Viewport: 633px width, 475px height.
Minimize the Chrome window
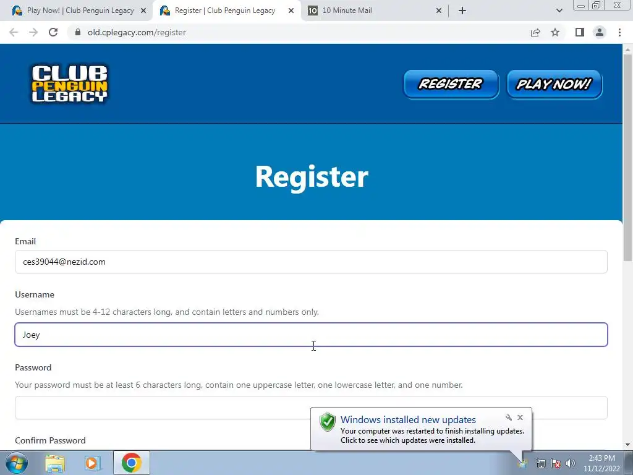[x=581, y=5]
